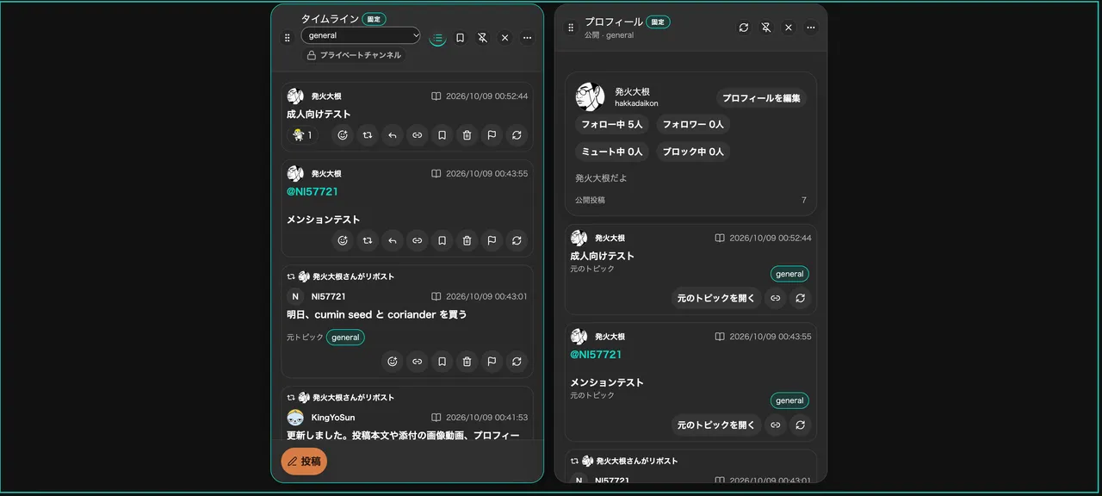
Task: Refresh the 成人向けテスト post in Timeline
Action: click(517, 135)
